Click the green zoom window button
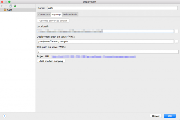The height and width of the screenshot is (120, 180). coord(9,2)
